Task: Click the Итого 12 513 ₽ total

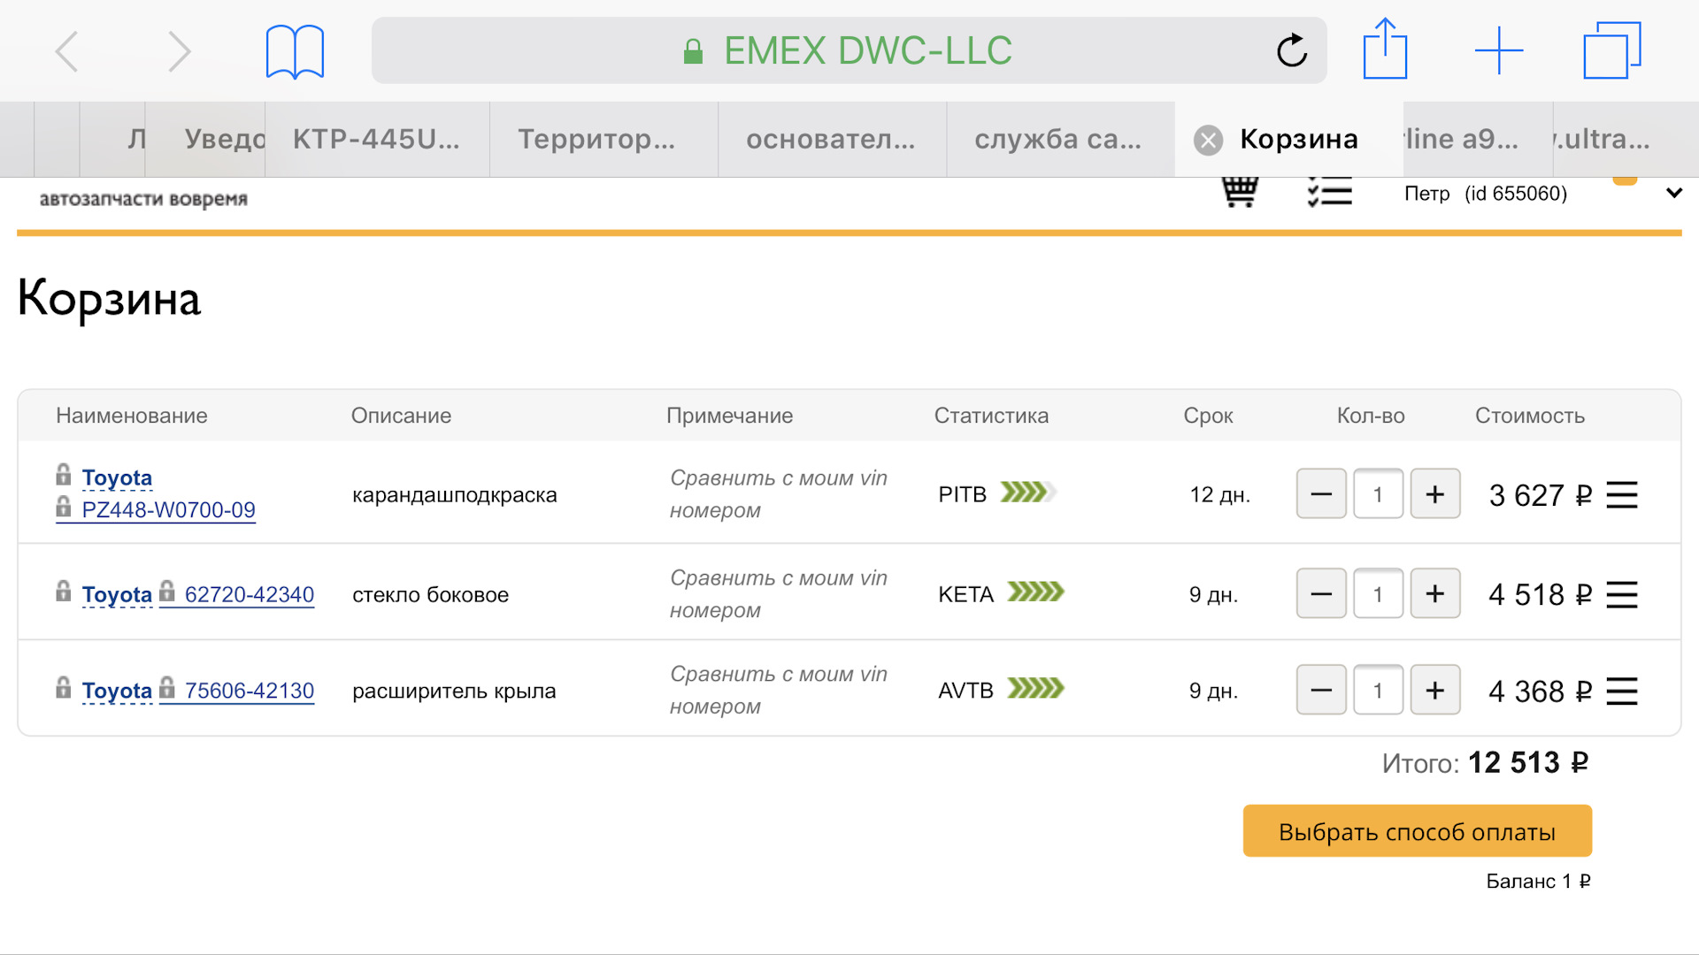Action: (x=1486, y=762)
